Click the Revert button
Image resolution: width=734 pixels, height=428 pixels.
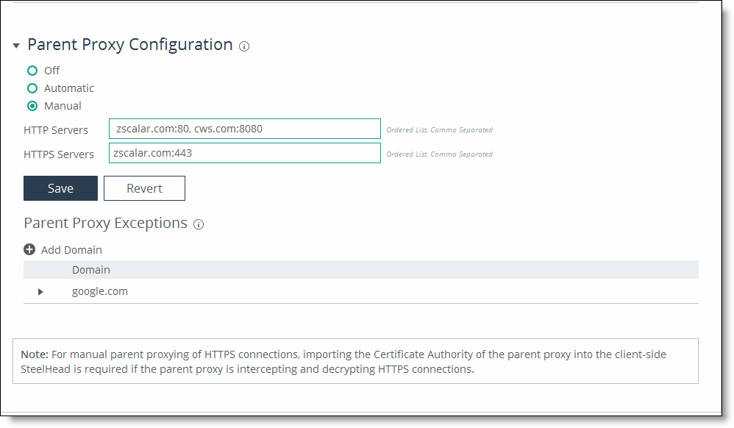coord(144,188)
